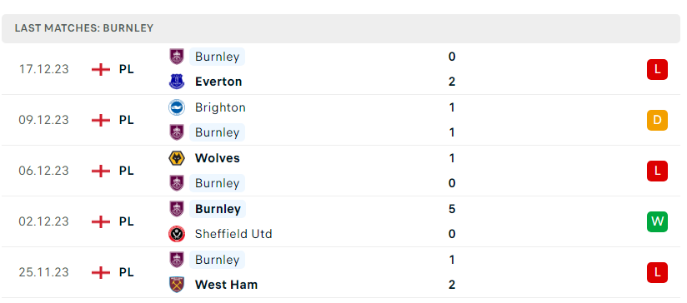
Task: Click the Wolves club crest icon
Action: 177,158
